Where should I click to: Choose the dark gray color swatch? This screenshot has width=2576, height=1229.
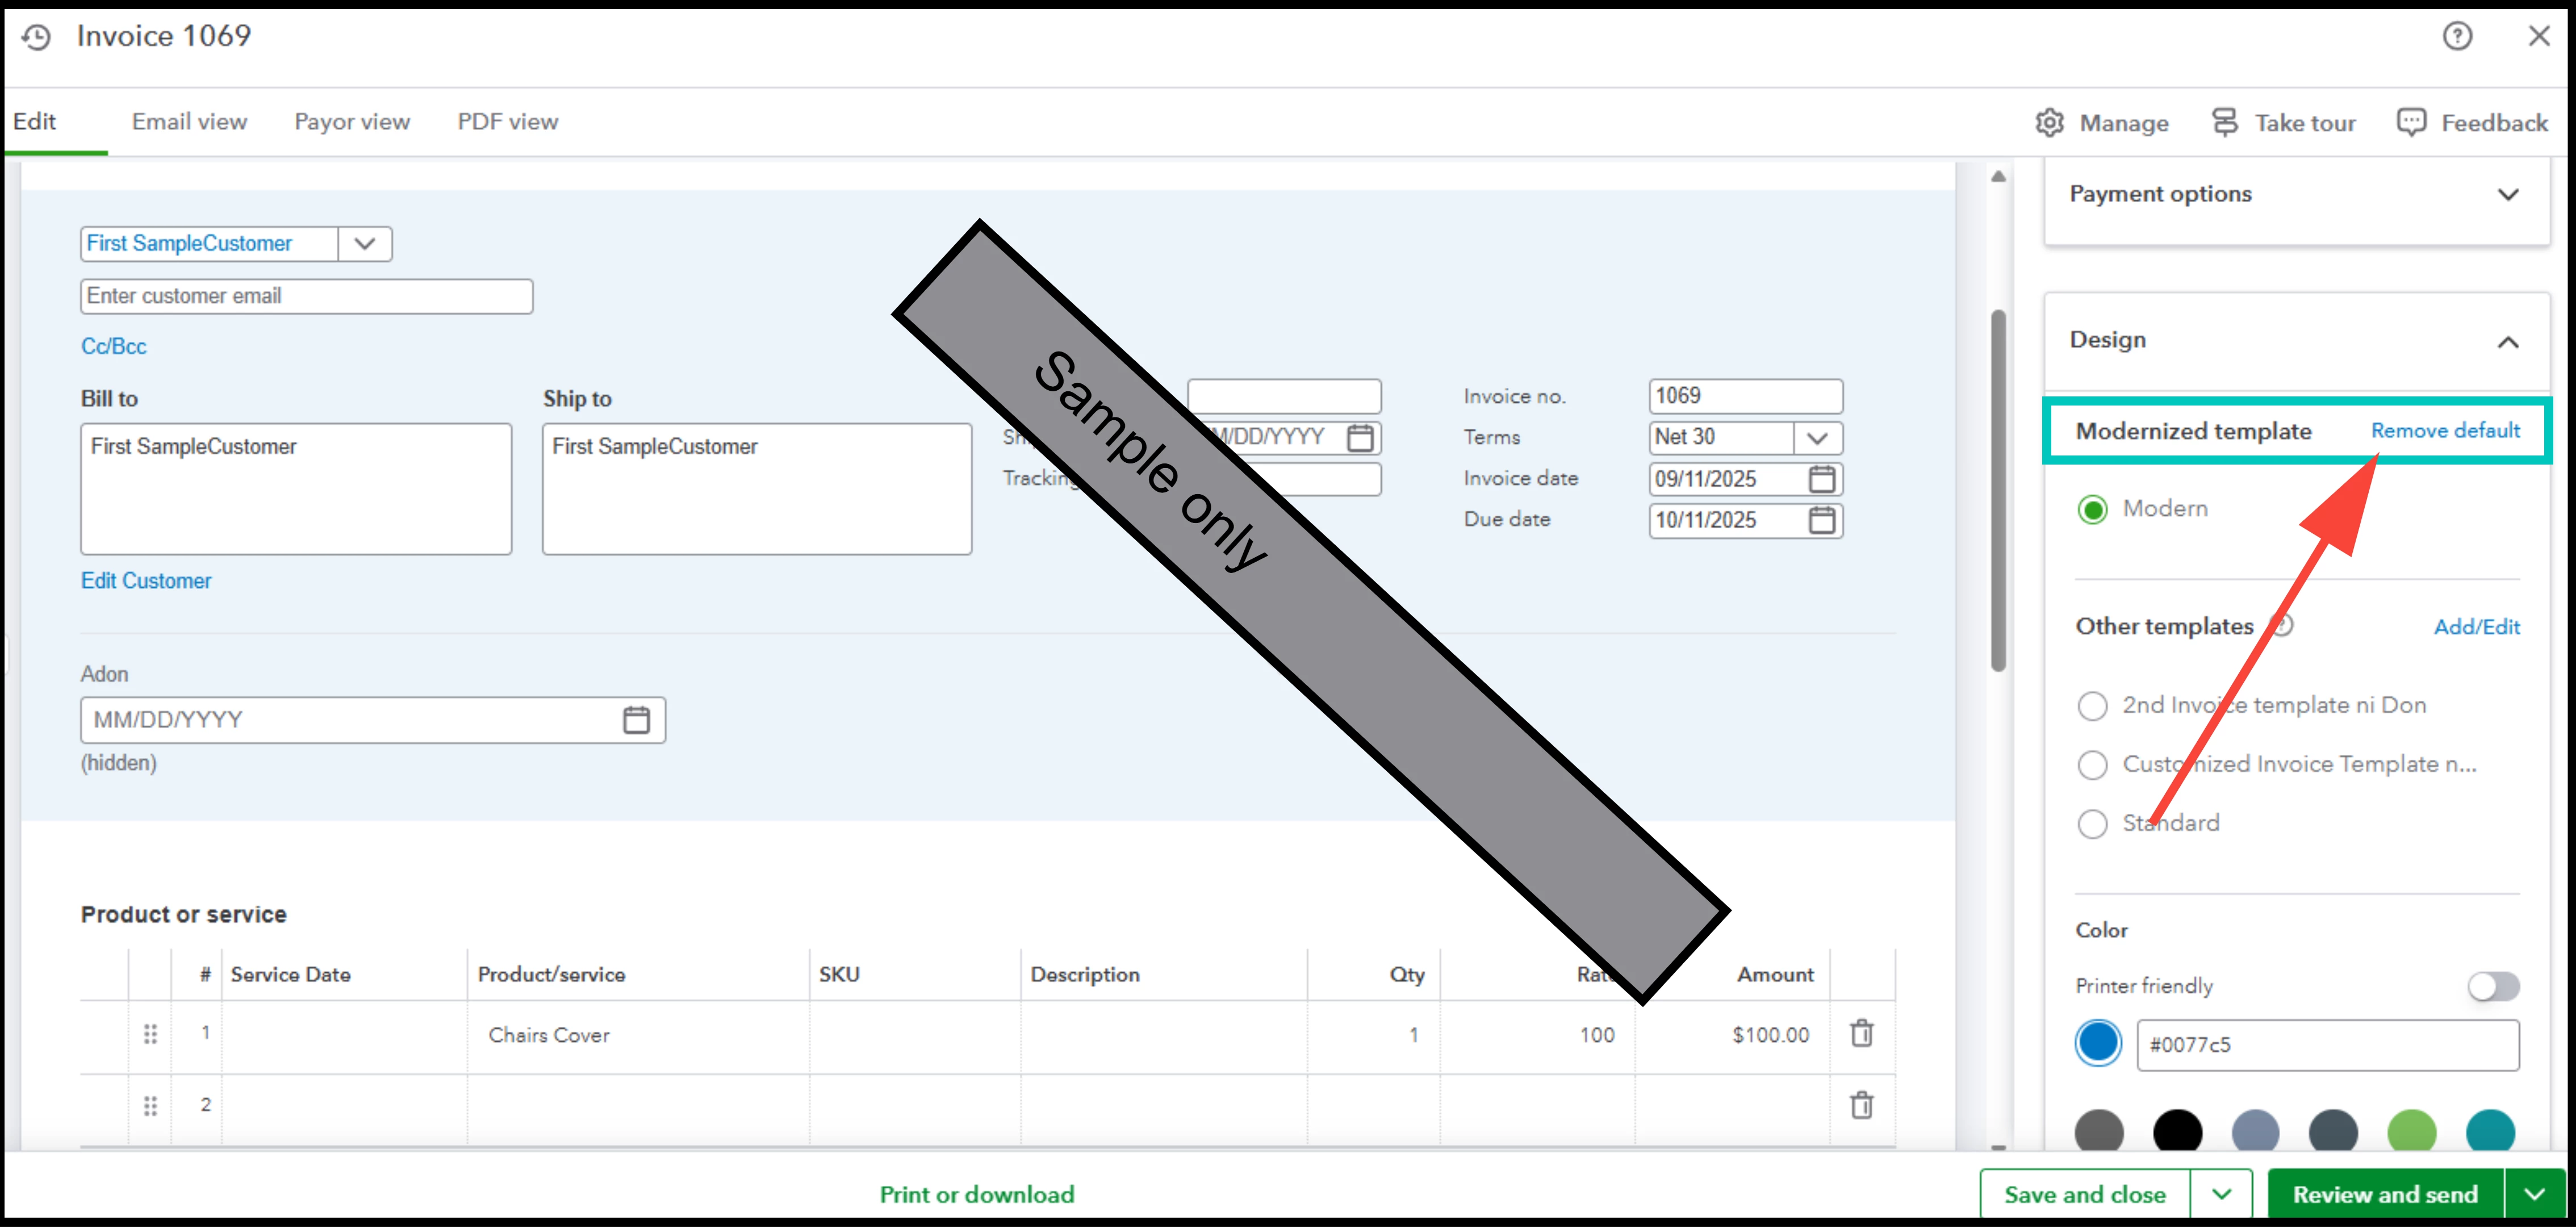pos(2098,1131)
